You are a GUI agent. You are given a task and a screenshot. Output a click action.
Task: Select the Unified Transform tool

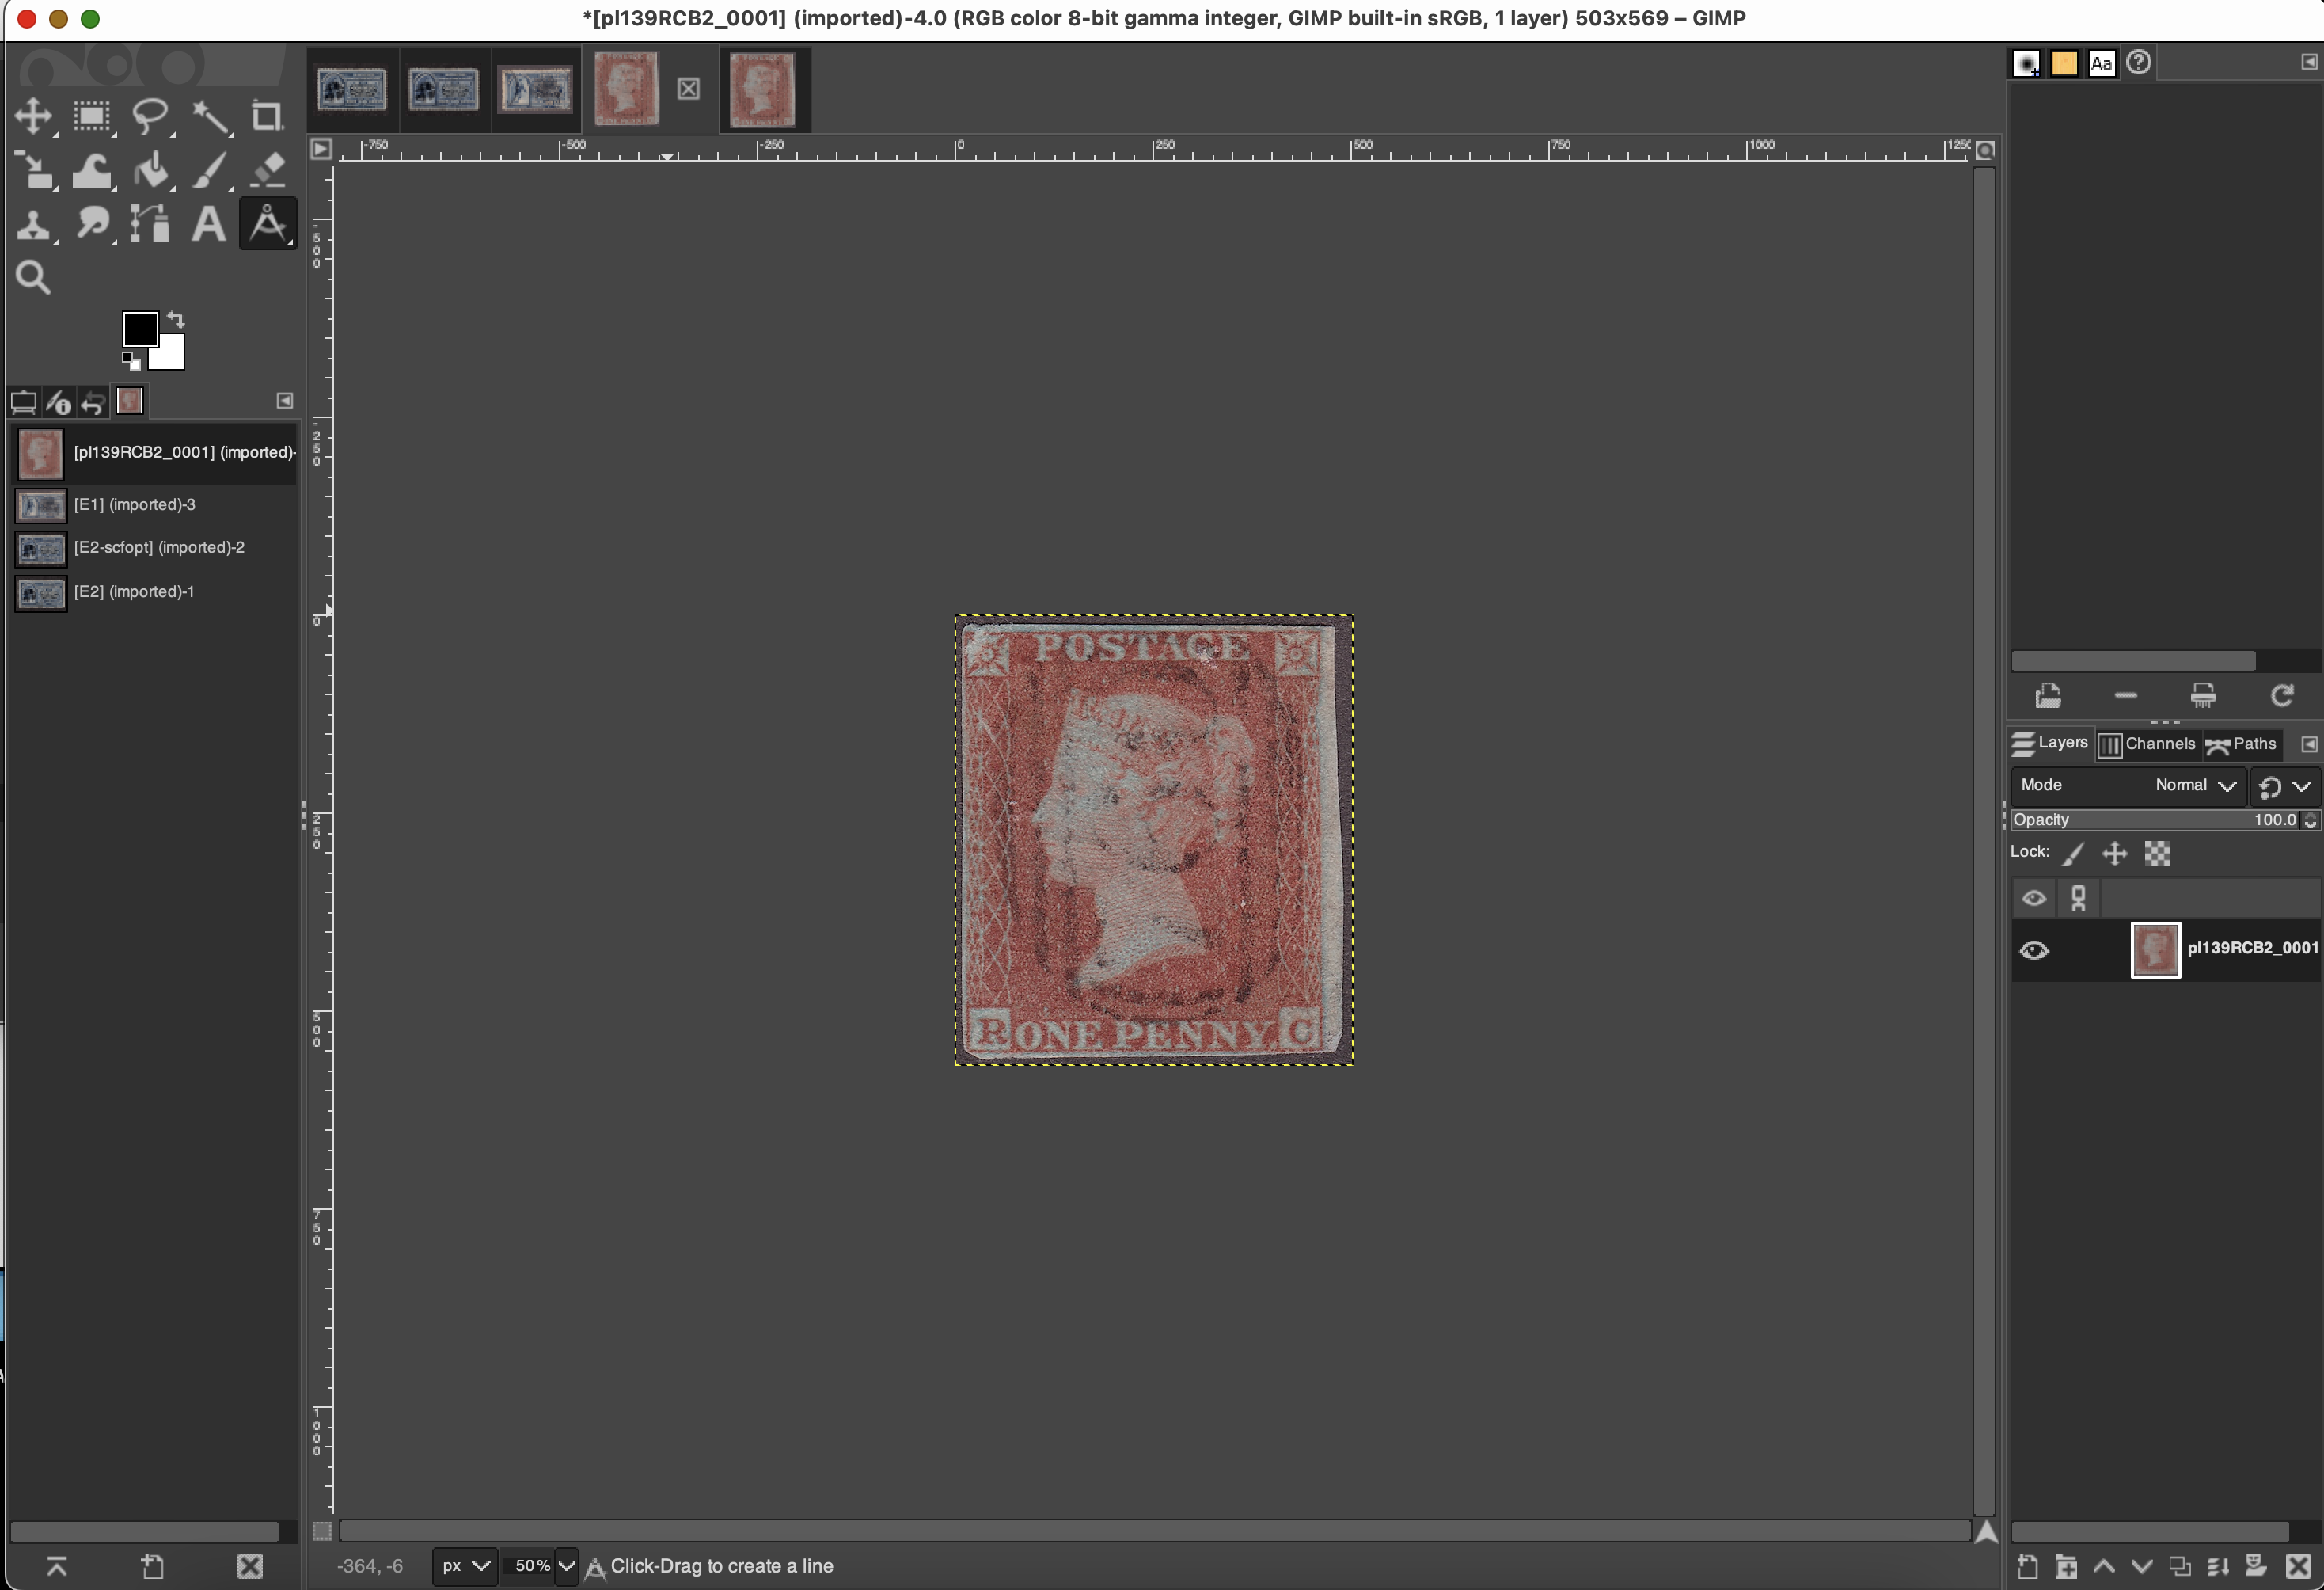pyautogui.click(x=35, y=170)
